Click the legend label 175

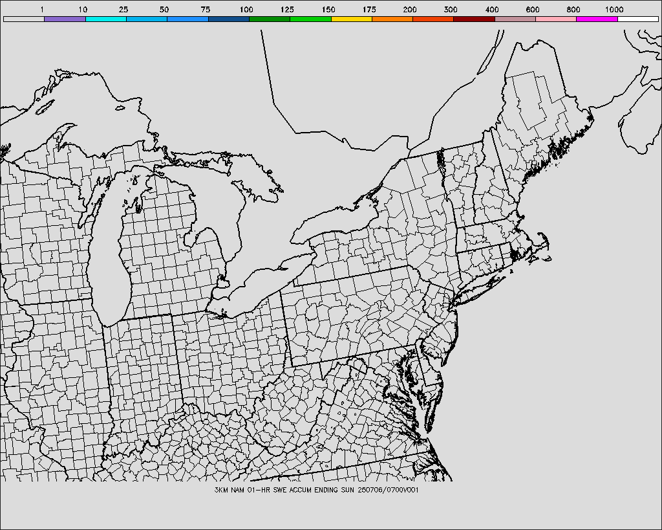[x=369, y=9]
